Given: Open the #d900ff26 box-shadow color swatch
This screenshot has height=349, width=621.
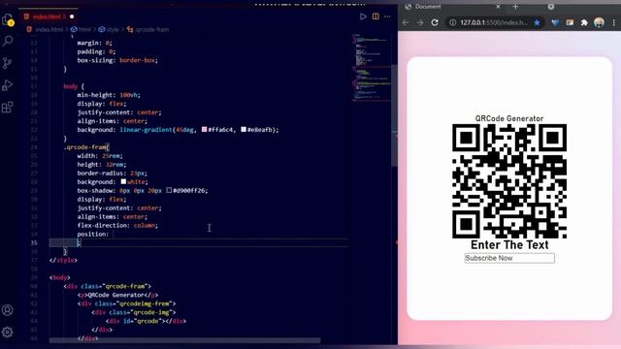Looking at the screenshot, I should [x=169, y=190].
